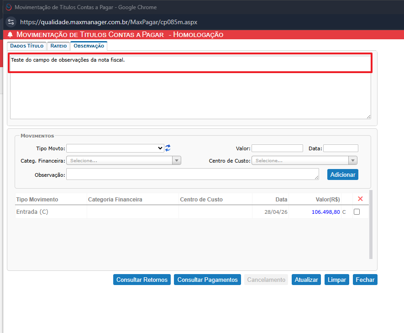Viewport: 404px width, 333px height.
Task: Open Consultar Pagamentos
Action: click(x=208, y=280)
